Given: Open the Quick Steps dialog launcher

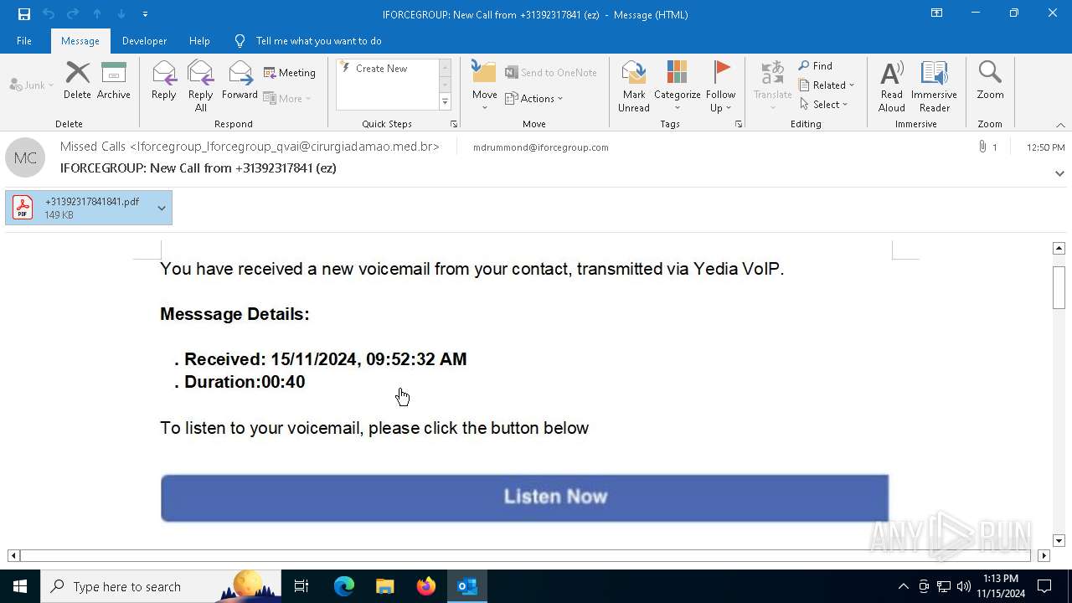Looking at the screenshot, I should (x=454, y=124).
